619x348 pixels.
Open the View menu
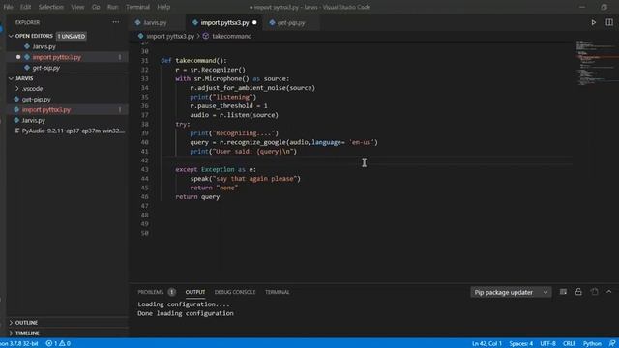77,7
